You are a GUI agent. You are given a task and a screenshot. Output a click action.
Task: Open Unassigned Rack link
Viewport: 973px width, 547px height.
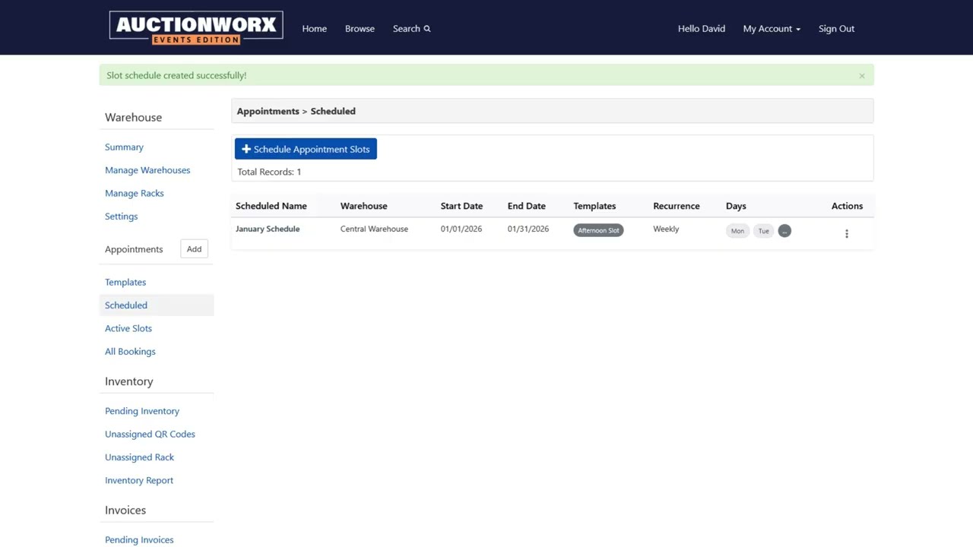[139, 457]
